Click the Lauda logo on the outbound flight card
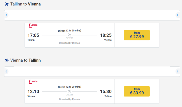 (33, 25)
